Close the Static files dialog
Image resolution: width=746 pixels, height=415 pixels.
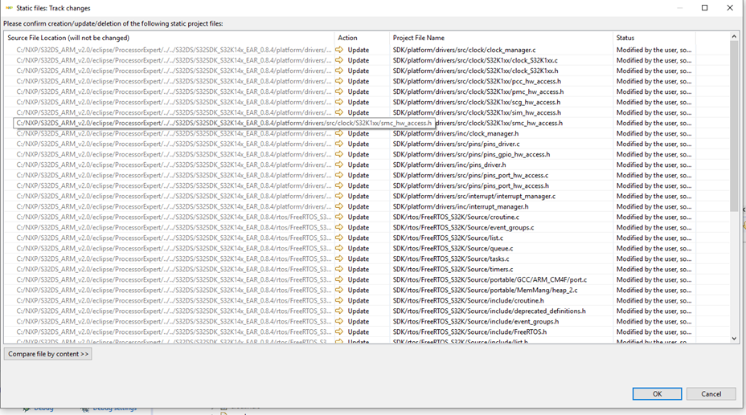coord(730,7)
